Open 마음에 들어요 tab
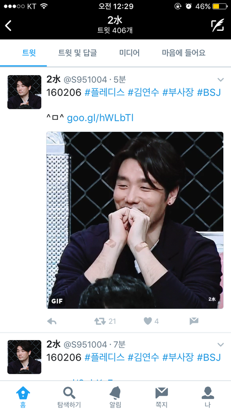The height and width of the screenshot is (411, 231). tap(183, 53)
